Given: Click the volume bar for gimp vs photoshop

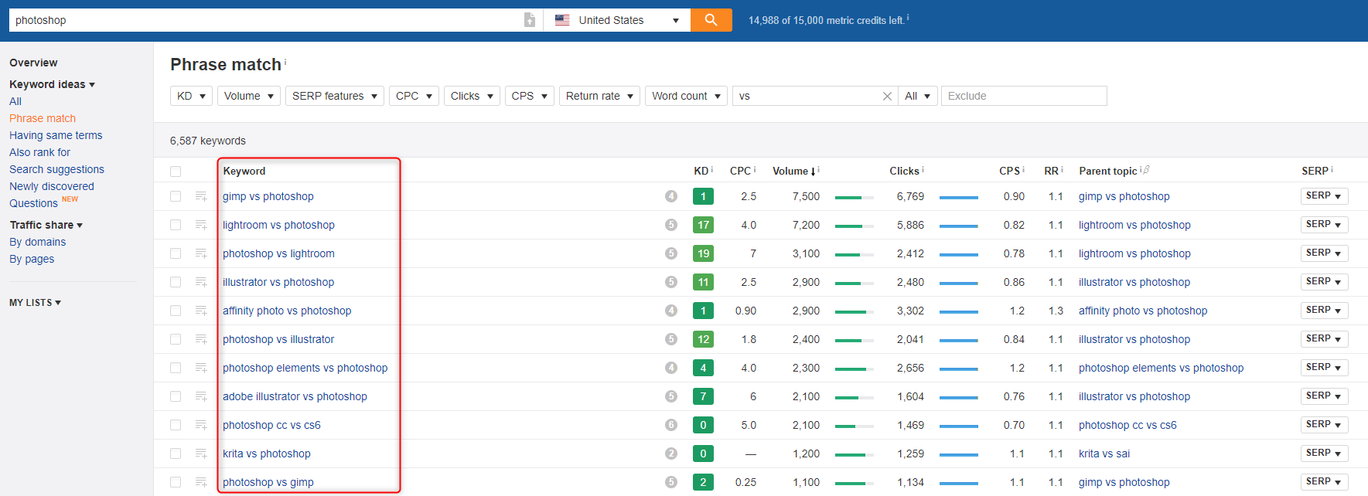Looking at the screenshot, I should click(x=855, y=198).
